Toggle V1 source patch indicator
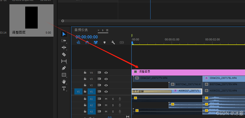 (x=78, y=92)
